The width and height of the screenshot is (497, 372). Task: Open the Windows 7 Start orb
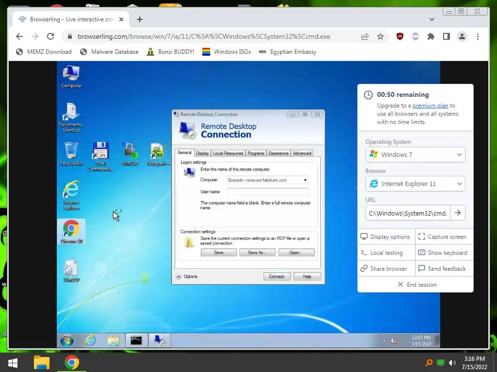pos(67,341)
